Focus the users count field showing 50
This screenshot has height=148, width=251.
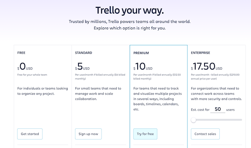pos(218,109)
